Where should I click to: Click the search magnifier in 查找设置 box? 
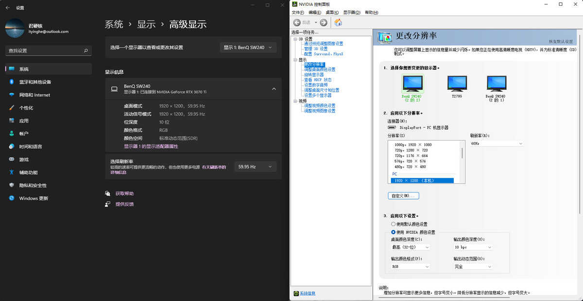point(86,50)
